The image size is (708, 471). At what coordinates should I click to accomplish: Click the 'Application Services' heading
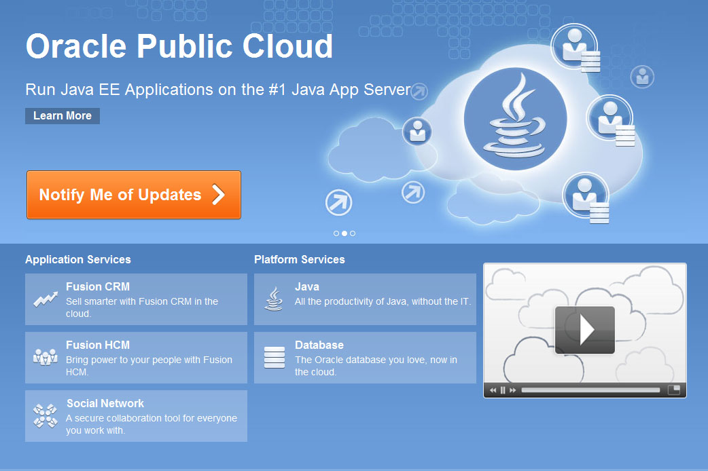pyautogui.click(x=78, y=259)
